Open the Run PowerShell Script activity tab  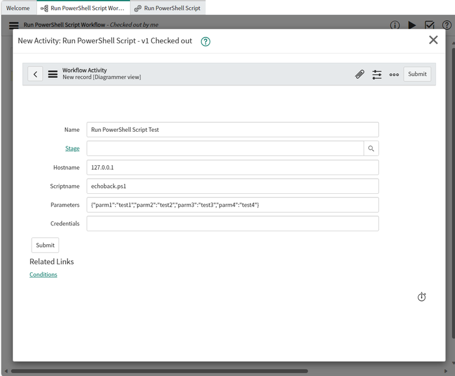(x=168, y=8)
